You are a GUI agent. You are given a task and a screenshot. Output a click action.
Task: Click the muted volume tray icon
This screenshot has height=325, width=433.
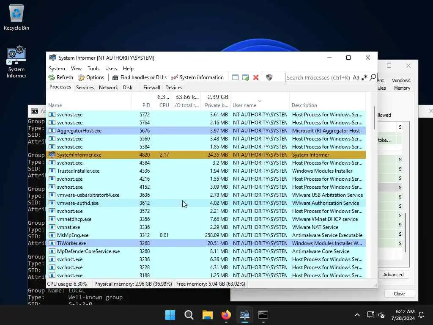pyautogui.click(x=381, y=315)
